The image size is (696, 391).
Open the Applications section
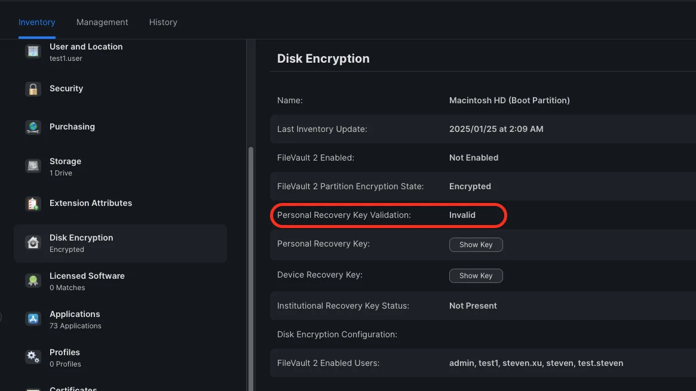click(x=120, y=319)
